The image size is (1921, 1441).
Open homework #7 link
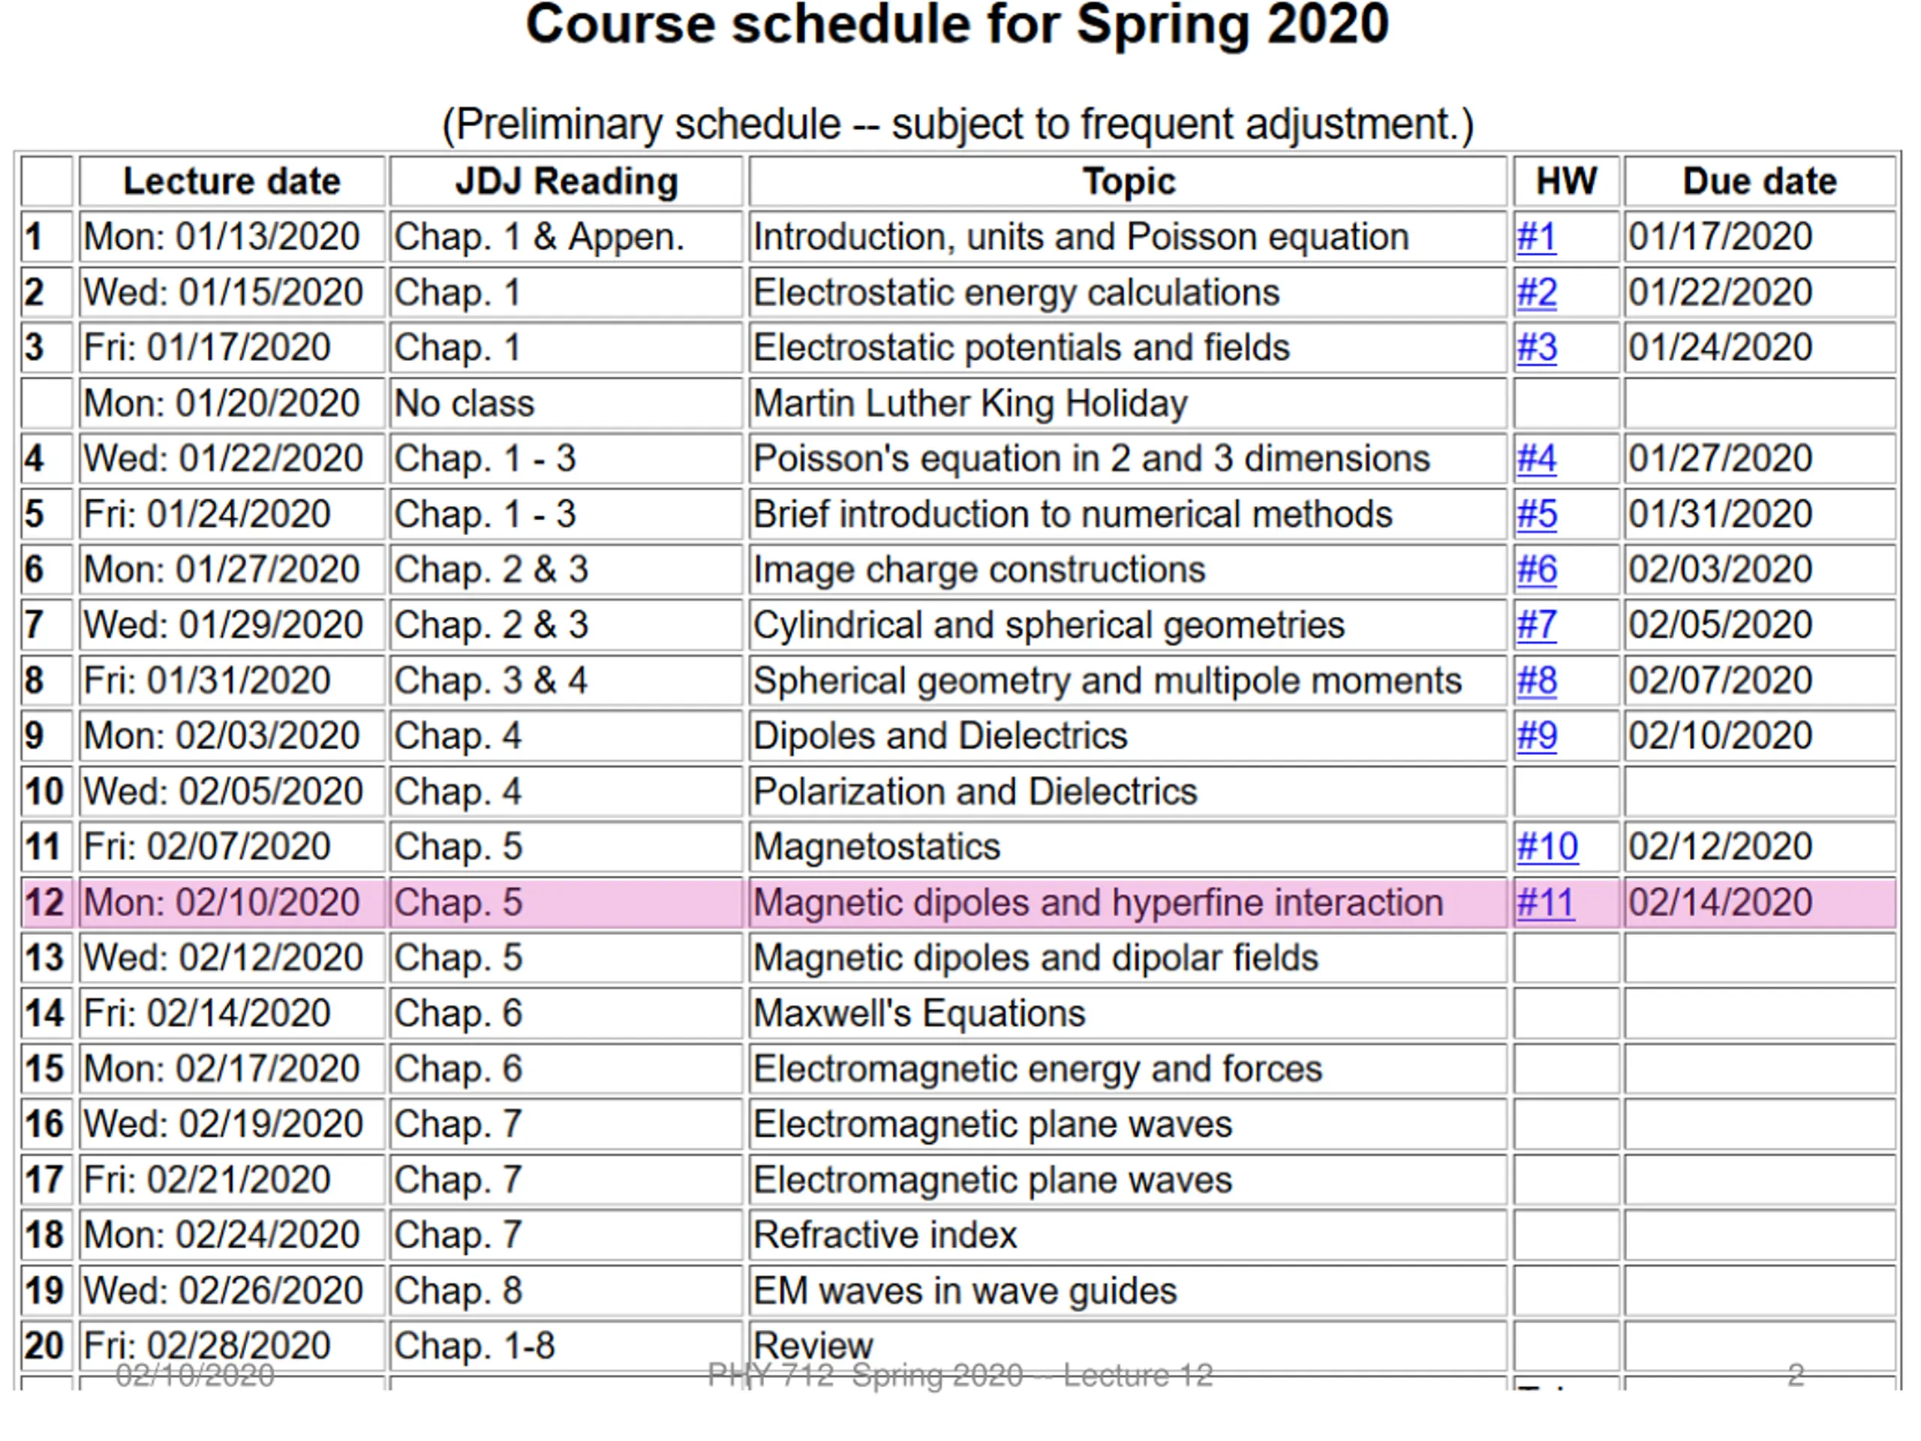[1535, 625]
